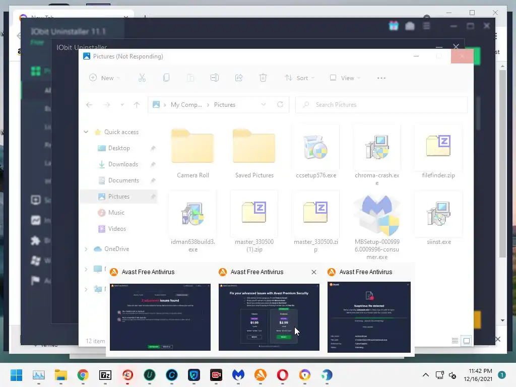Image resolution: width=516 pixels, height=387 pixels.
Task: Expand the address bar history dropdown
Action: point(263,105)
